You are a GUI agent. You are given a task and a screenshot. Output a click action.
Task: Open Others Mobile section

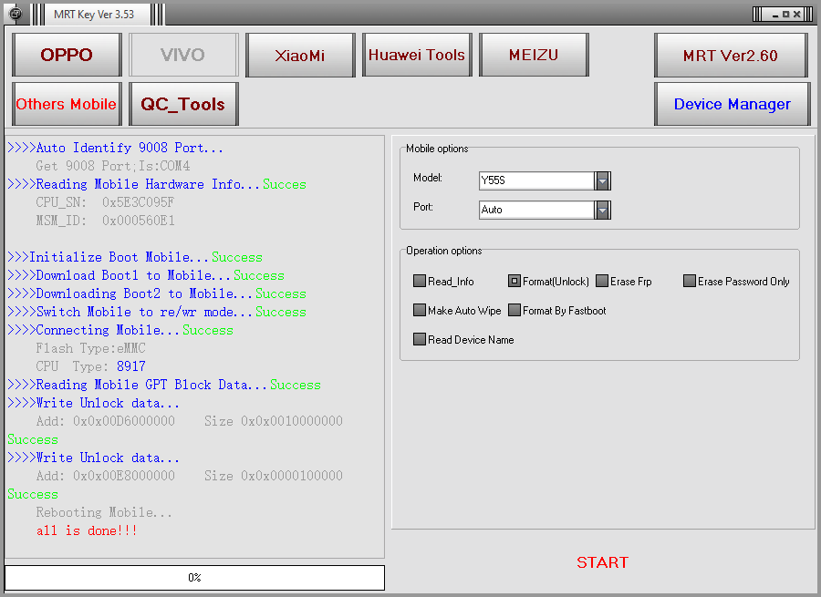[x=67, y=104]
